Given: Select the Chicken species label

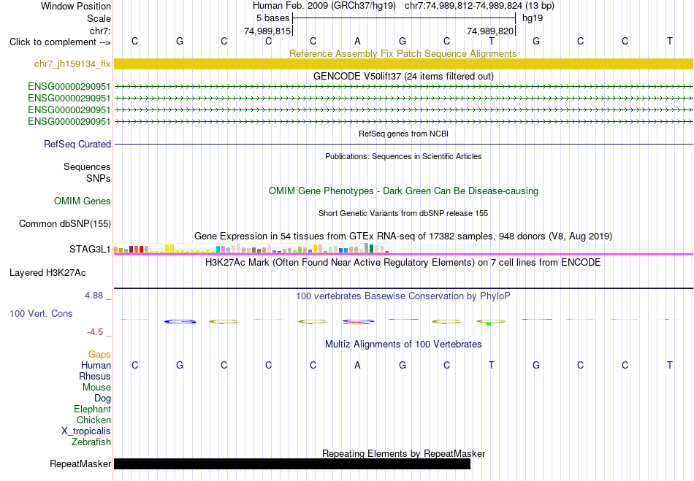Looking at the screenshot, I should pos(94,420).
